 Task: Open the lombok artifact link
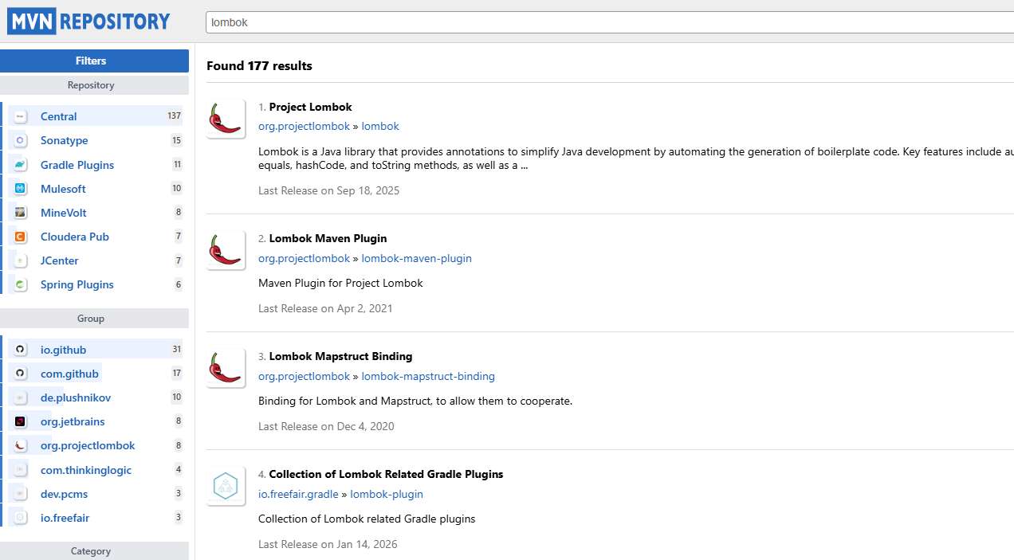pyautogui.click(x=380, y=126)
